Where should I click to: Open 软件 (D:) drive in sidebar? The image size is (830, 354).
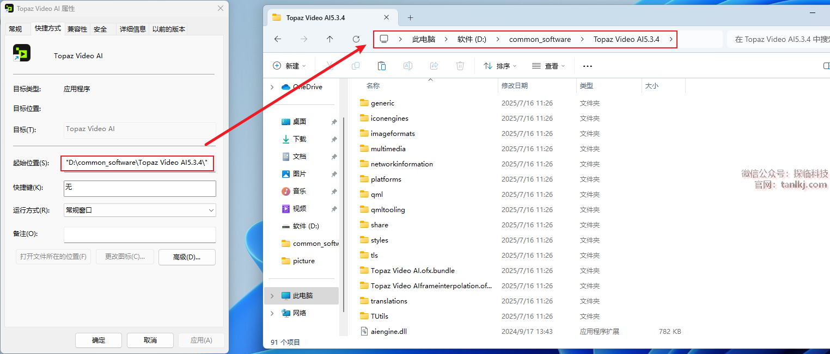click(300, 226)
